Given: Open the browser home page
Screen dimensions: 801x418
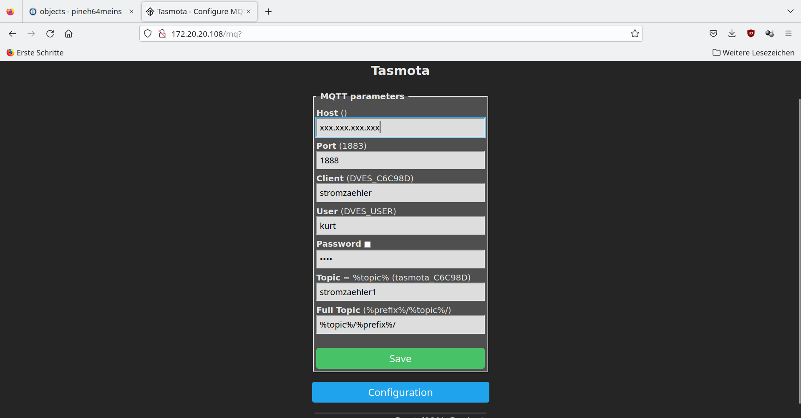Looking at the screenshot, I should (x=68, y=34).
